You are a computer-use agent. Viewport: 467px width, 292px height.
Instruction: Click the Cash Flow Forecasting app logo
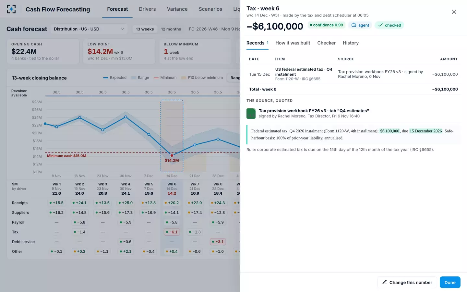[11, 9]
